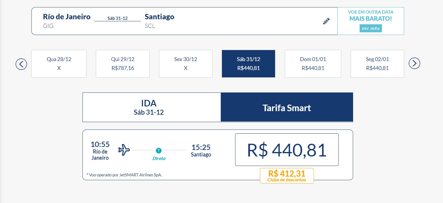Click the blue question mark icon
Screen dimensions: 443x203
(159, 151)
